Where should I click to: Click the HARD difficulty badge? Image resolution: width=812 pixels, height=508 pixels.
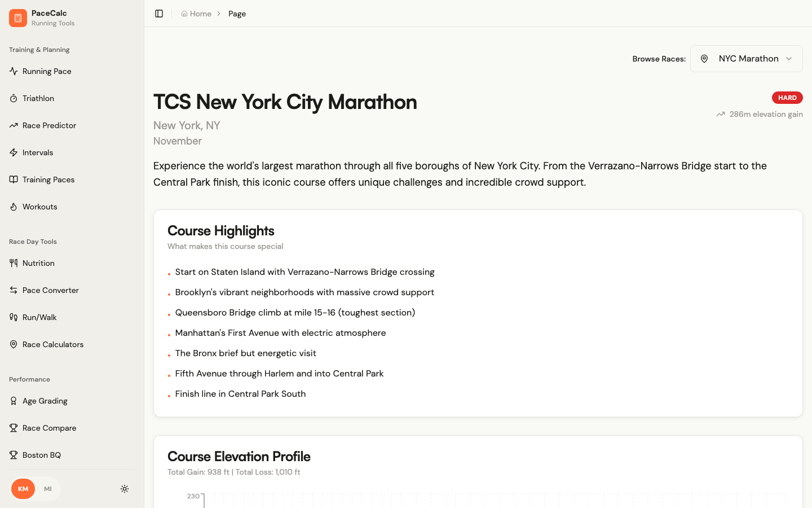[x=787, y=98]
